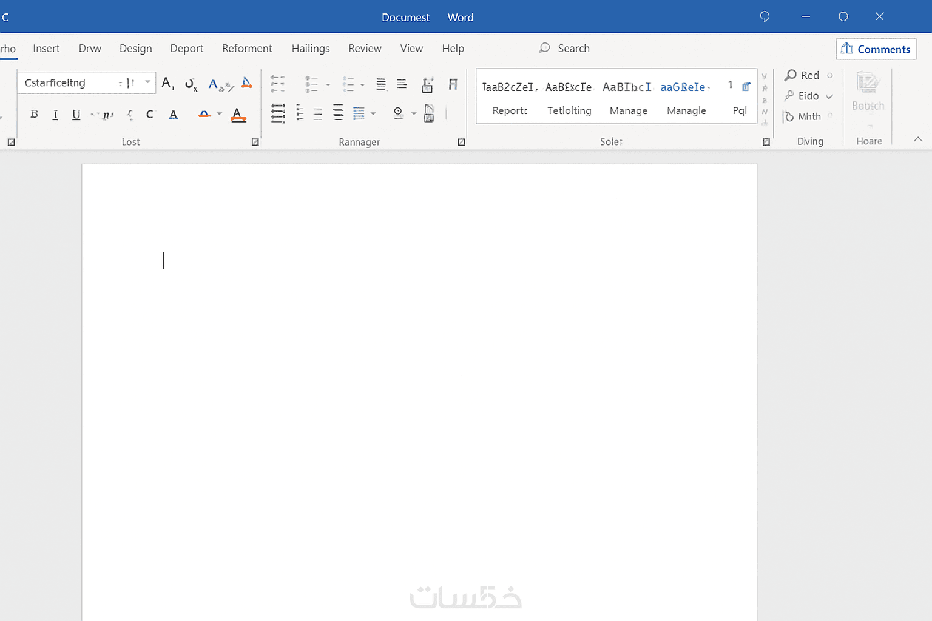Click the line spacing icon with vertical arrows

(x=278, y=113)
